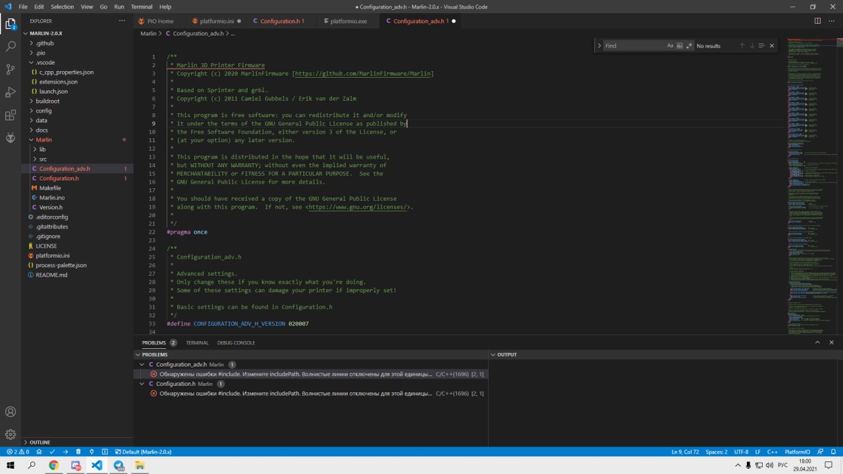Select the Configuration.h include error in Problems
Screen dimensions: 843x474
pos(311,393)
